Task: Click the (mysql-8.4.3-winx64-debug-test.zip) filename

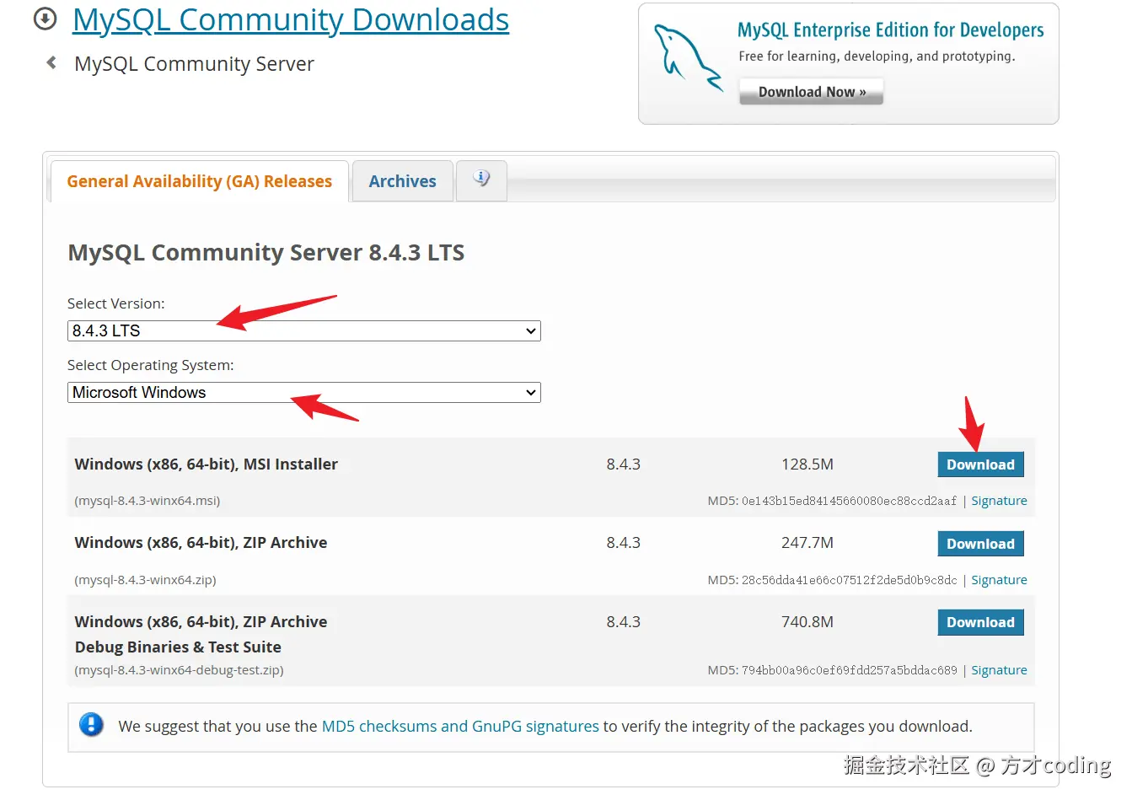Action: 179,670
